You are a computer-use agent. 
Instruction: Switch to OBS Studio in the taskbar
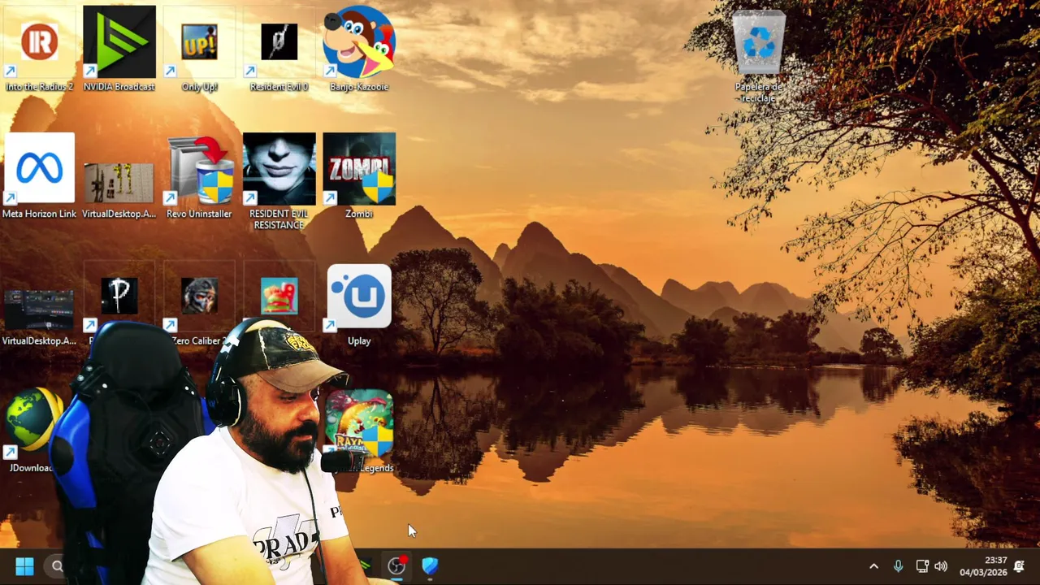[x=396, y=566]
